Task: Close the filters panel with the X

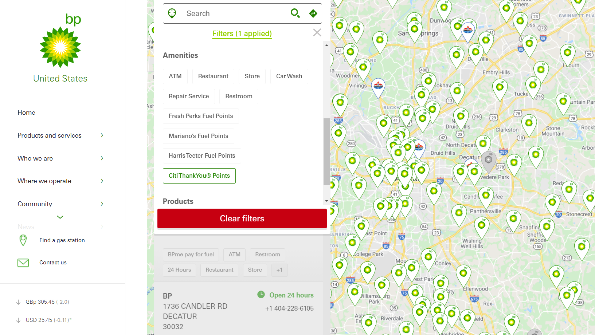Action: [317, 32]
